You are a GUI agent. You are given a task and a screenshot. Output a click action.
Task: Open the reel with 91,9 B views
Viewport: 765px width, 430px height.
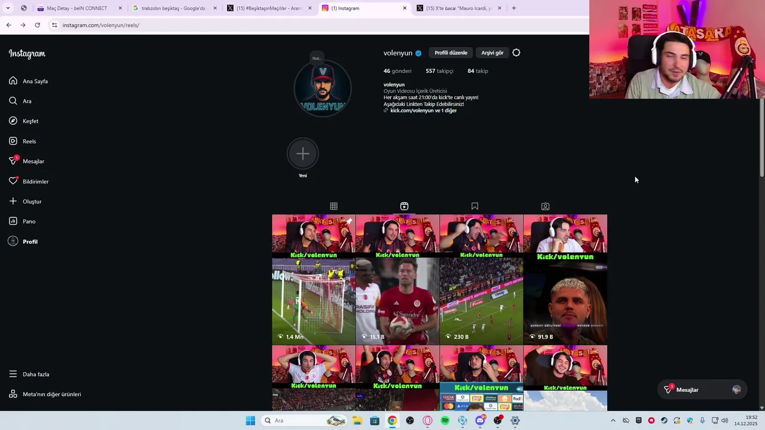pos(565,279)
